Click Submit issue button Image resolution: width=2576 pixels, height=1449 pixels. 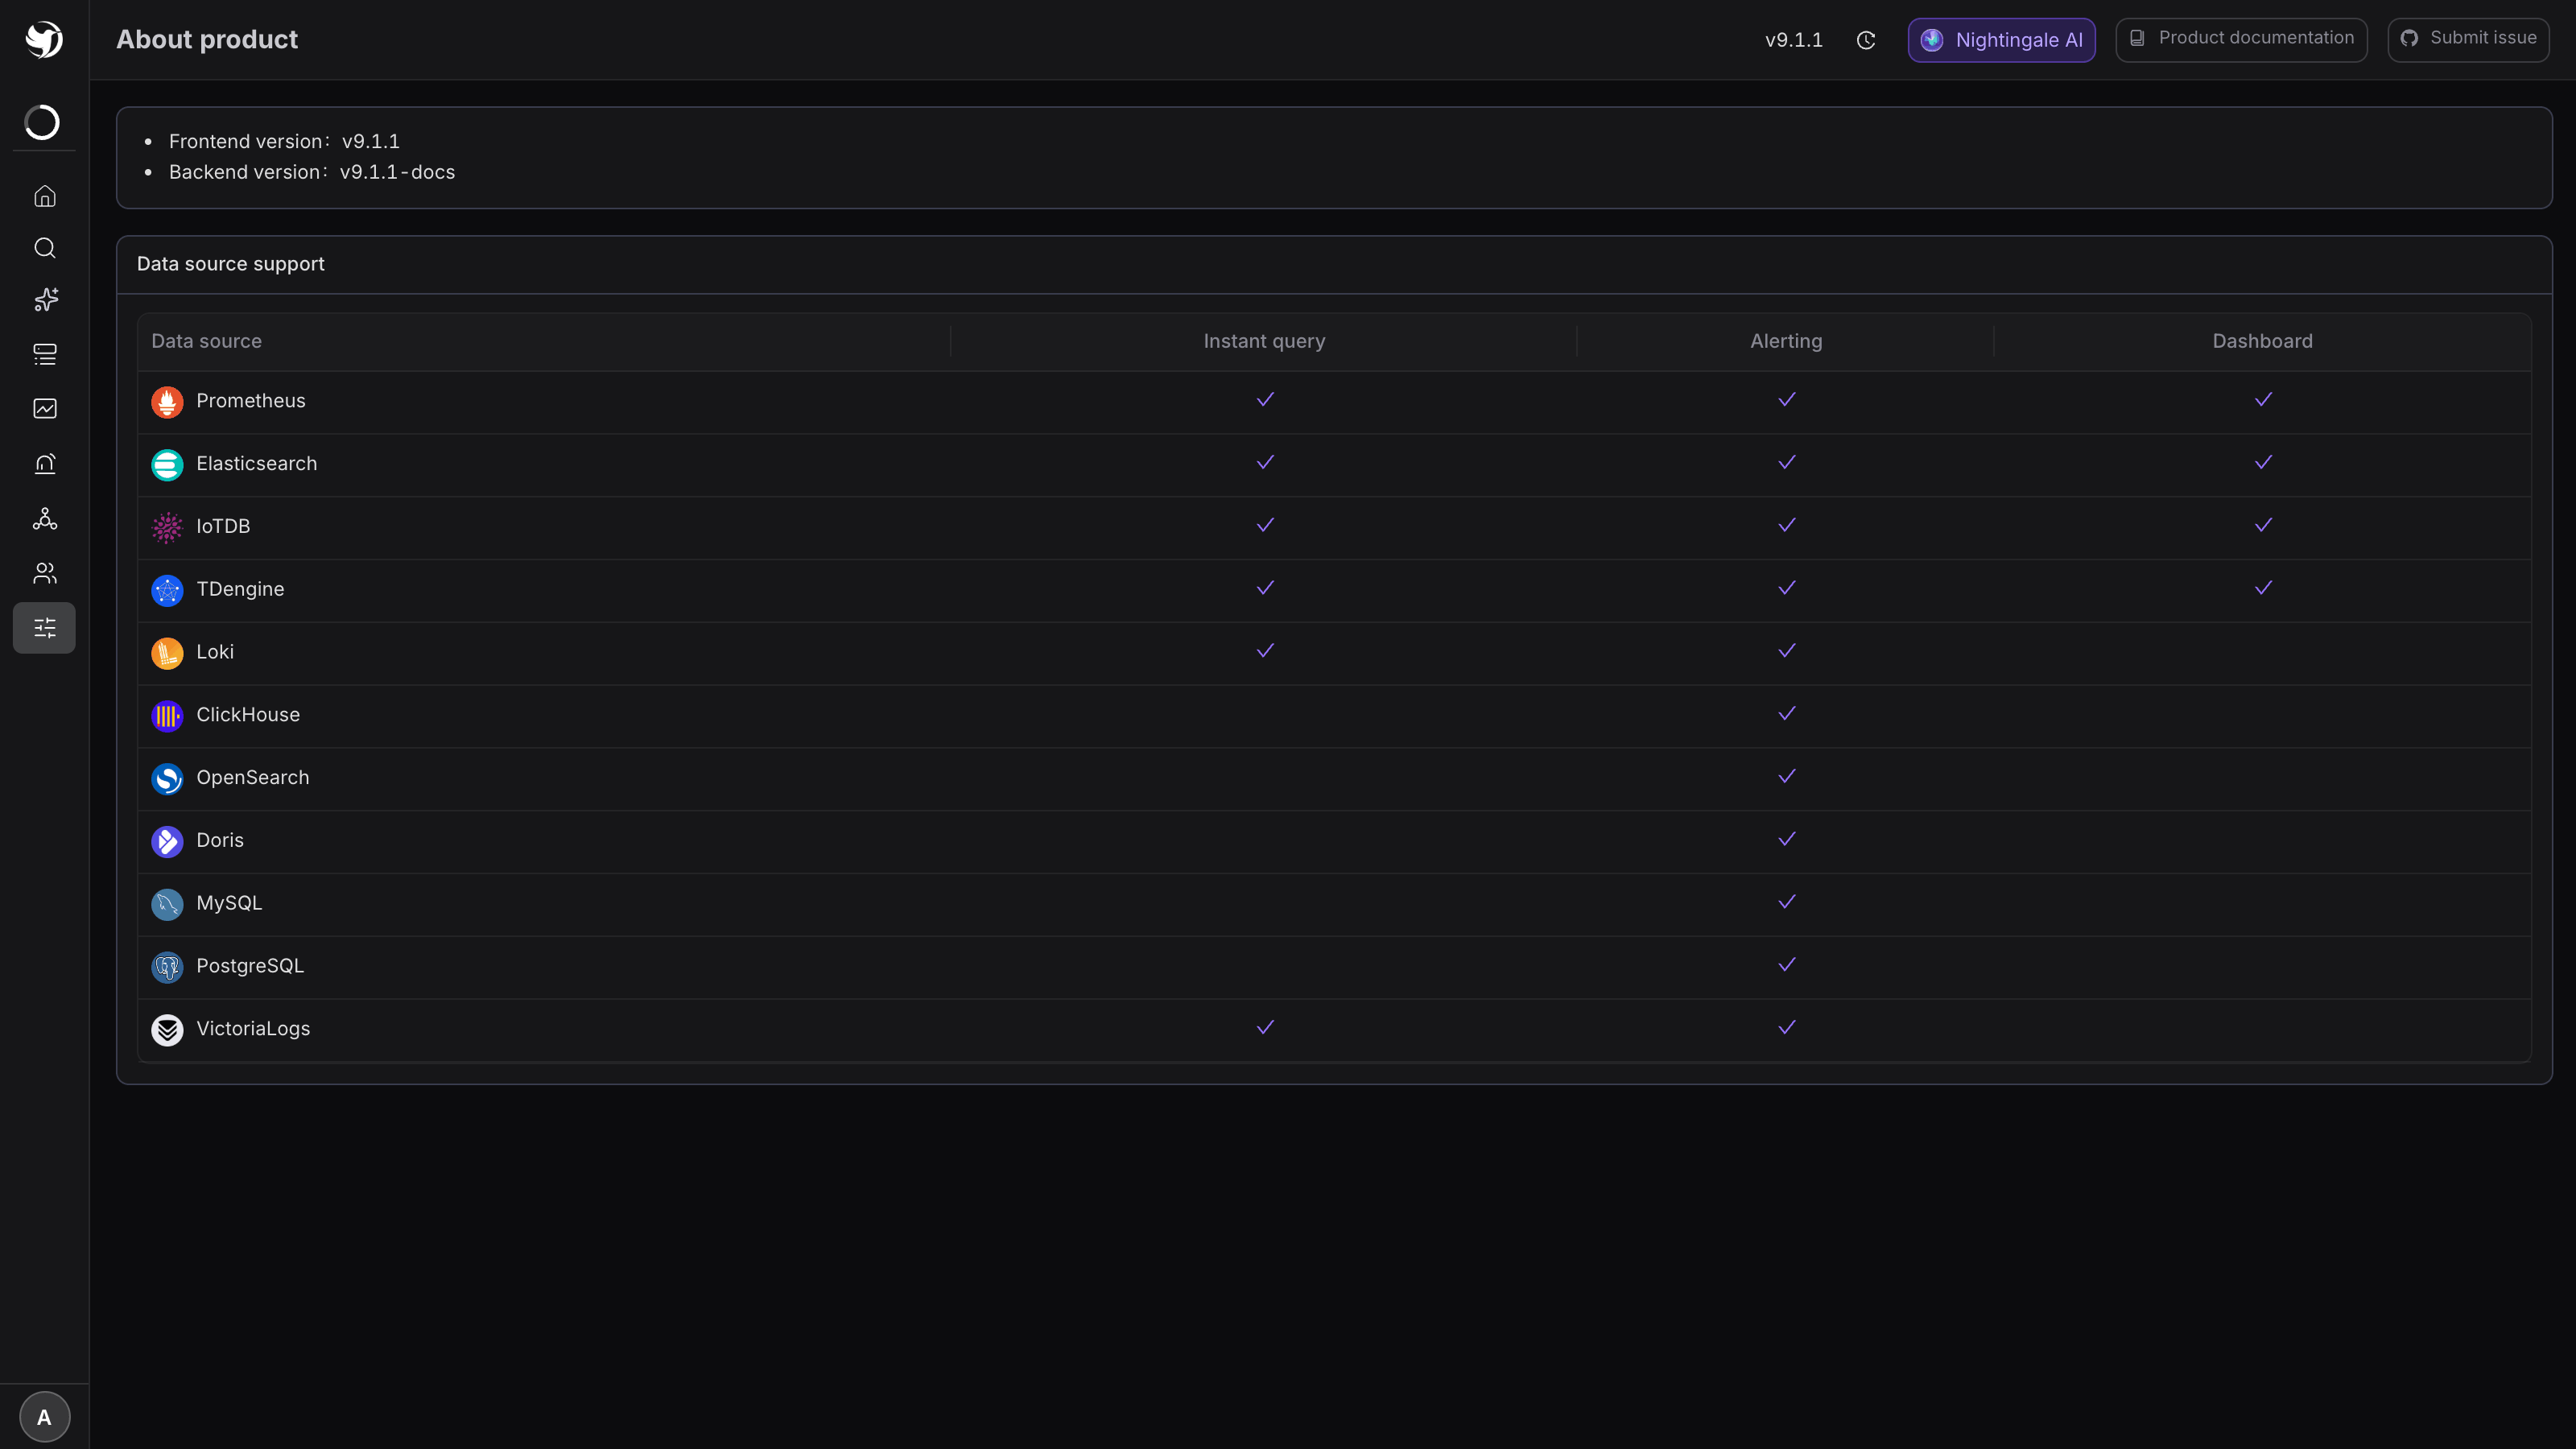click(x=2468, y=39)
